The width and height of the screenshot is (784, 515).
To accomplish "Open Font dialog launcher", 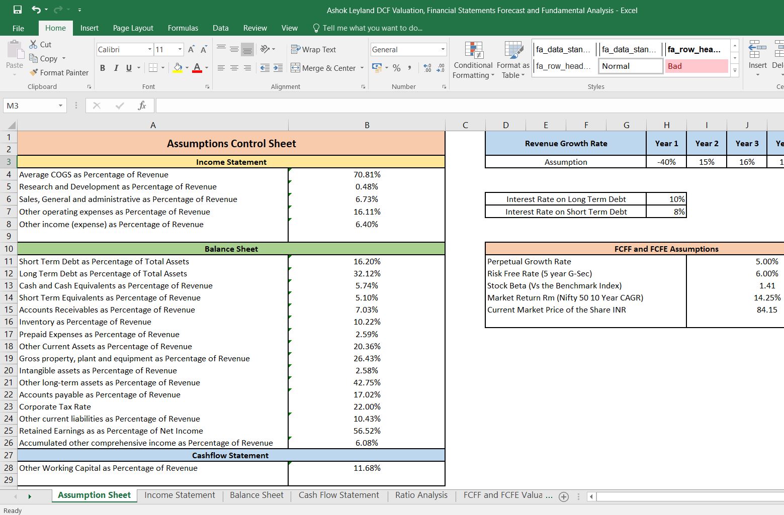I will (x=207, y=87).
